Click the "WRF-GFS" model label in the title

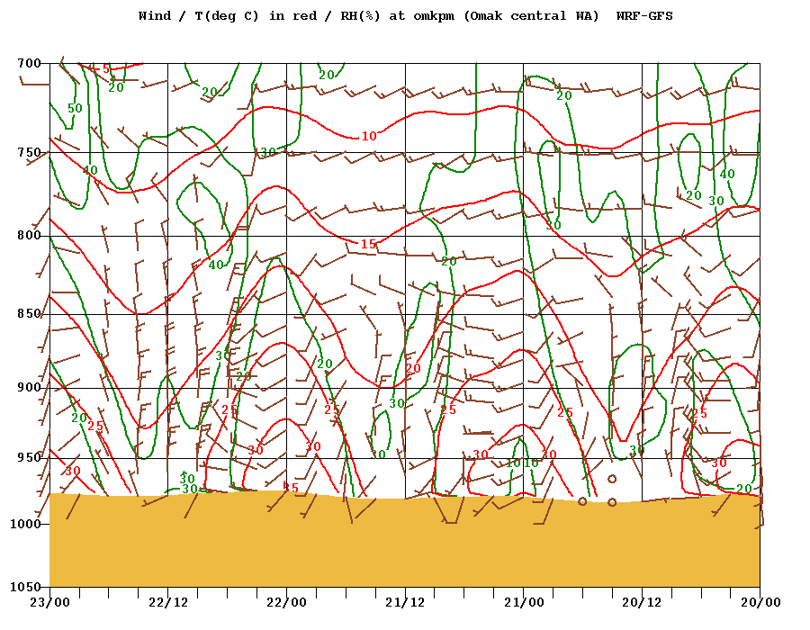(644, 16)
